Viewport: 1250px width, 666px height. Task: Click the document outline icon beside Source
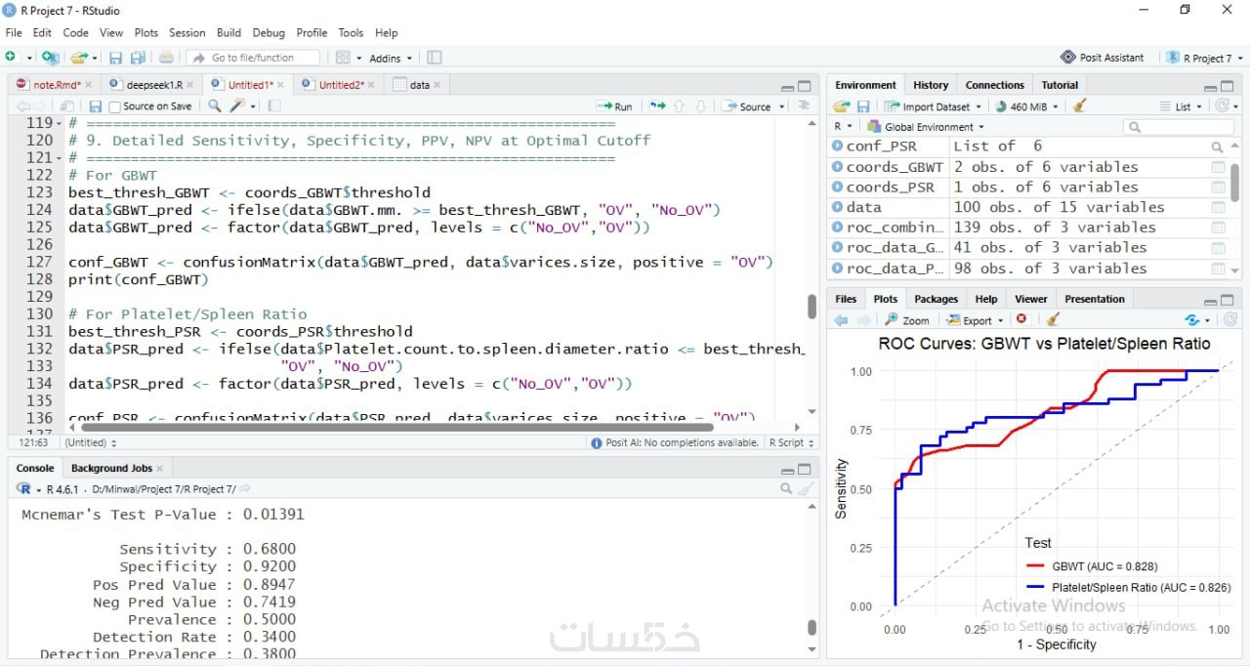tap(804, 105)
